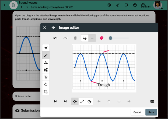Select the text tool
Image resolution: width=168 pixels, height=119 pixels.
[46, 77]
